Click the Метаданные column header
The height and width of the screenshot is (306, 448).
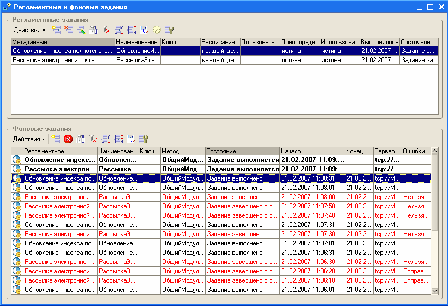(x=63, y=42)
